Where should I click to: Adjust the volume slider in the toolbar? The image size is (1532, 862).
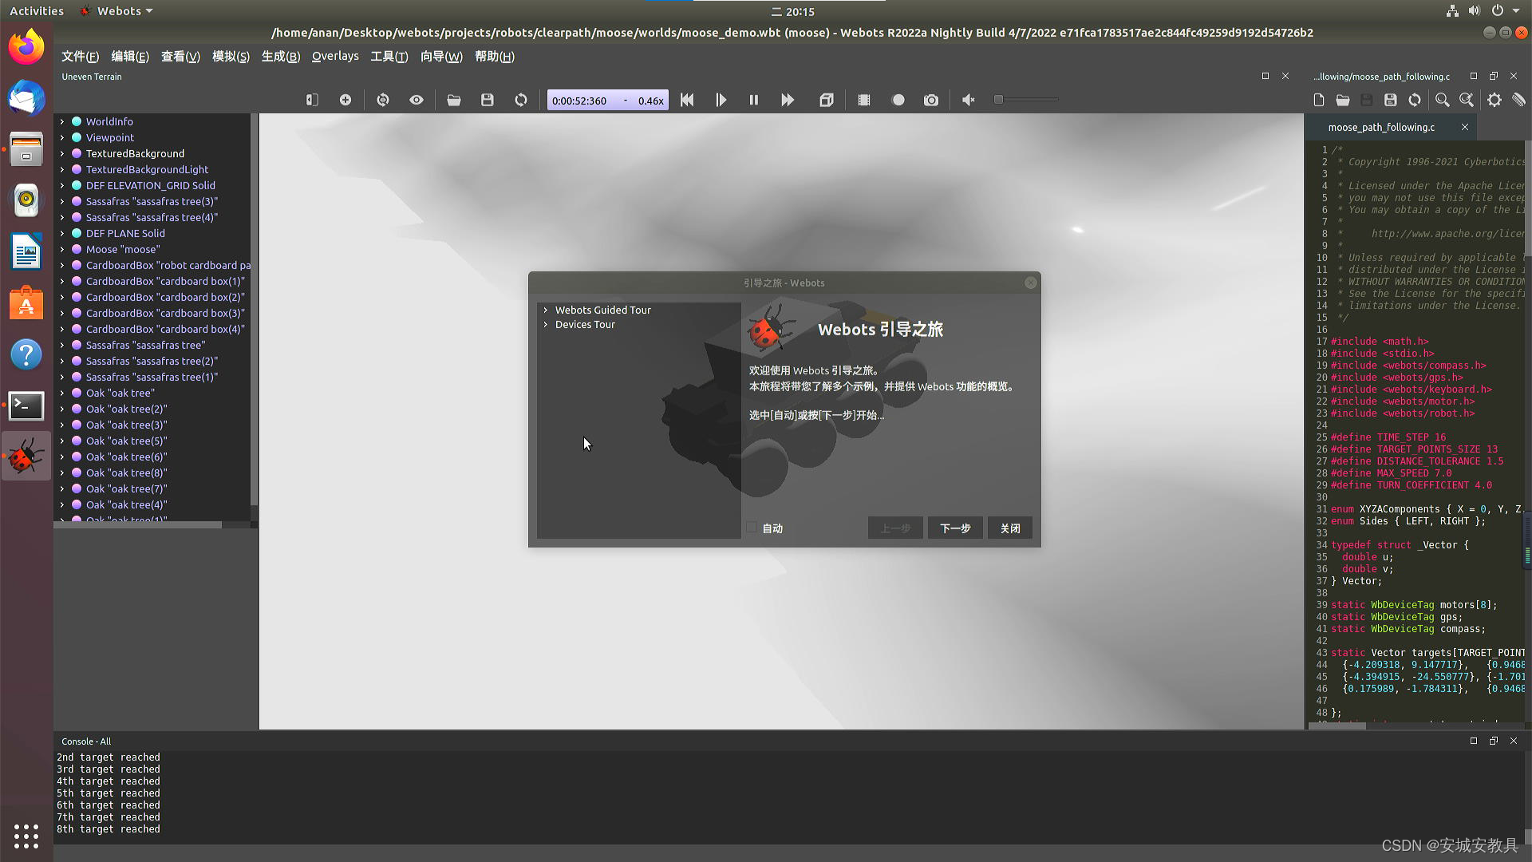[x=1026, y=100]
